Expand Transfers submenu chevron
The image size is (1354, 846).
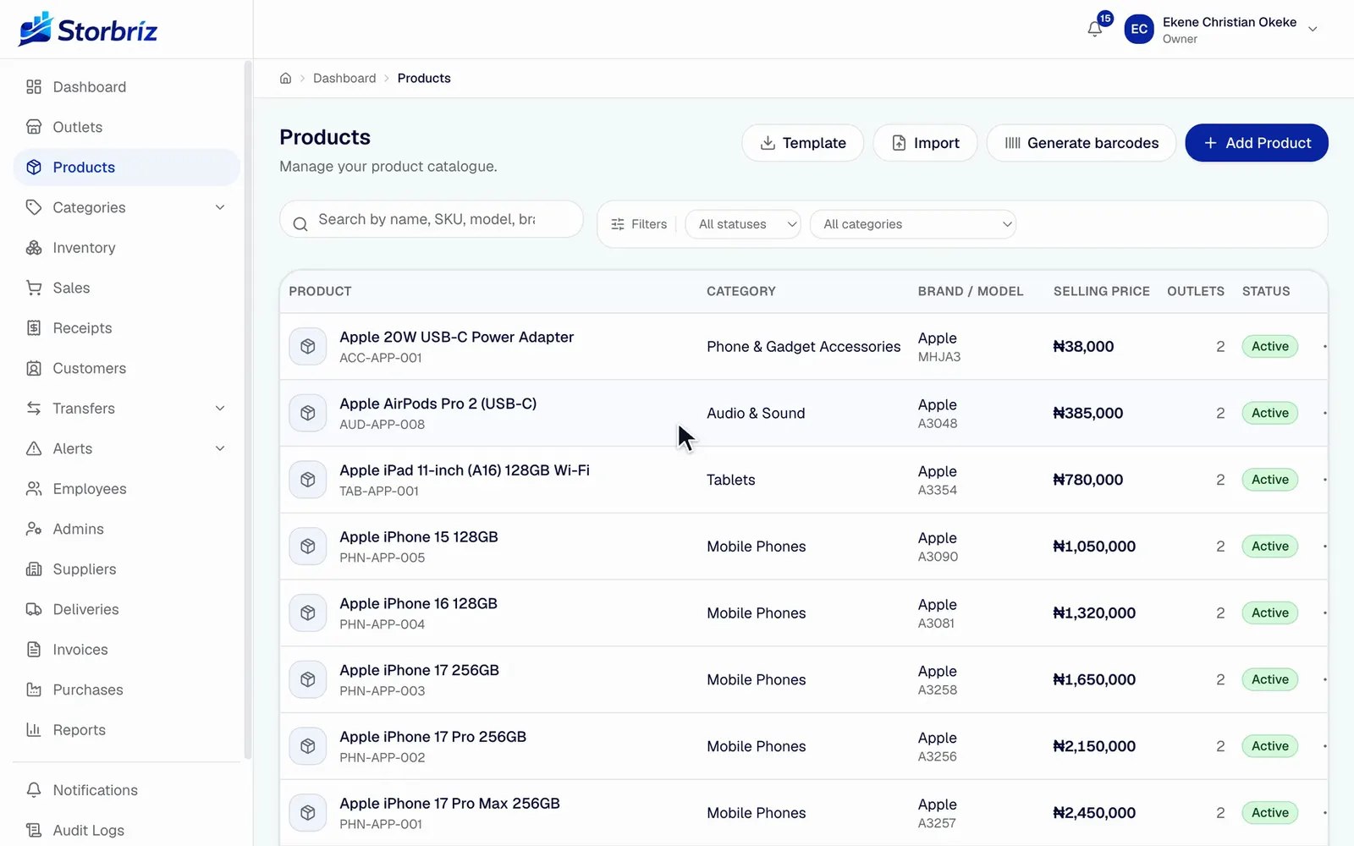pyautogui.click(x=220, y=409)
